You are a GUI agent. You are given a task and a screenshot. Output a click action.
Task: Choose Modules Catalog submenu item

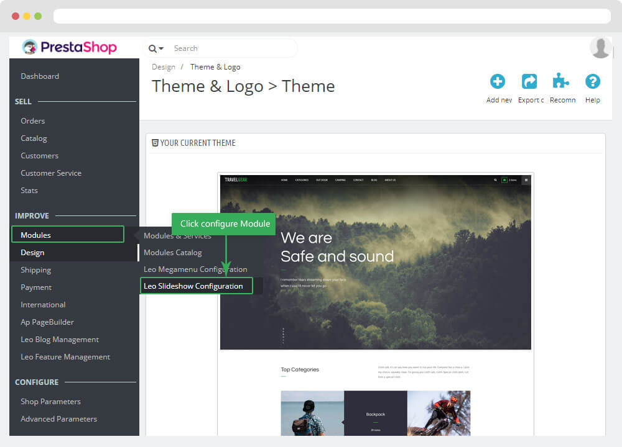(173, 253)
